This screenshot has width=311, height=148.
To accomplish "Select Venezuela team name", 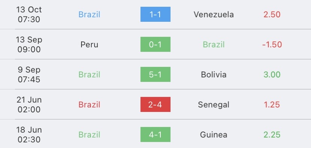I will pyautogui.click(x=214, y=15).
